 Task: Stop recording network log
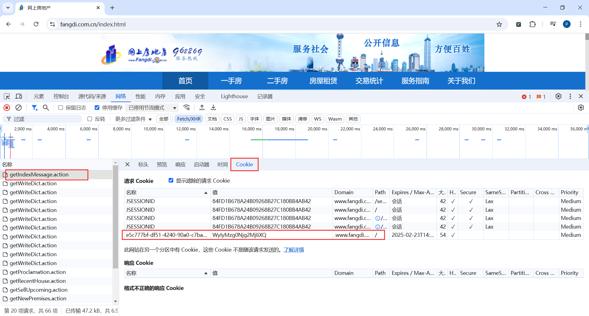[7, 108]
